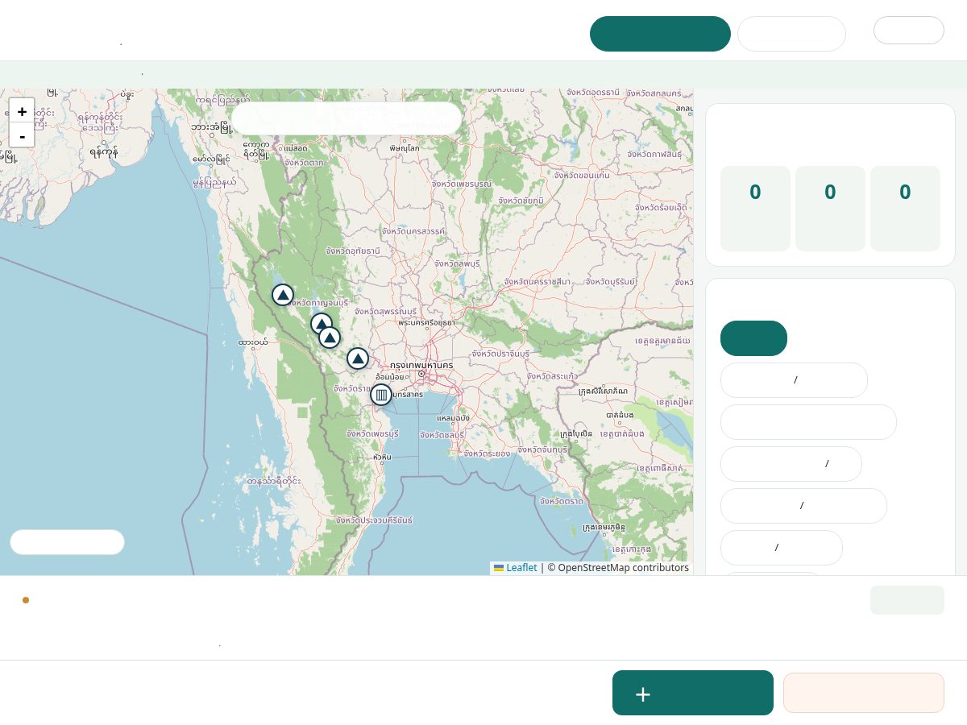Select the filled green filter chip in the side panel
Screen dimensions: 967x725
pos(753,338)
